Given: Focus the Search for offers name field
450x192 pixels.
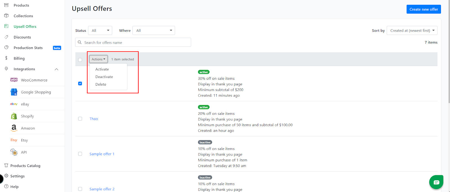Looking at the screenshot, I should coord(133,42).
